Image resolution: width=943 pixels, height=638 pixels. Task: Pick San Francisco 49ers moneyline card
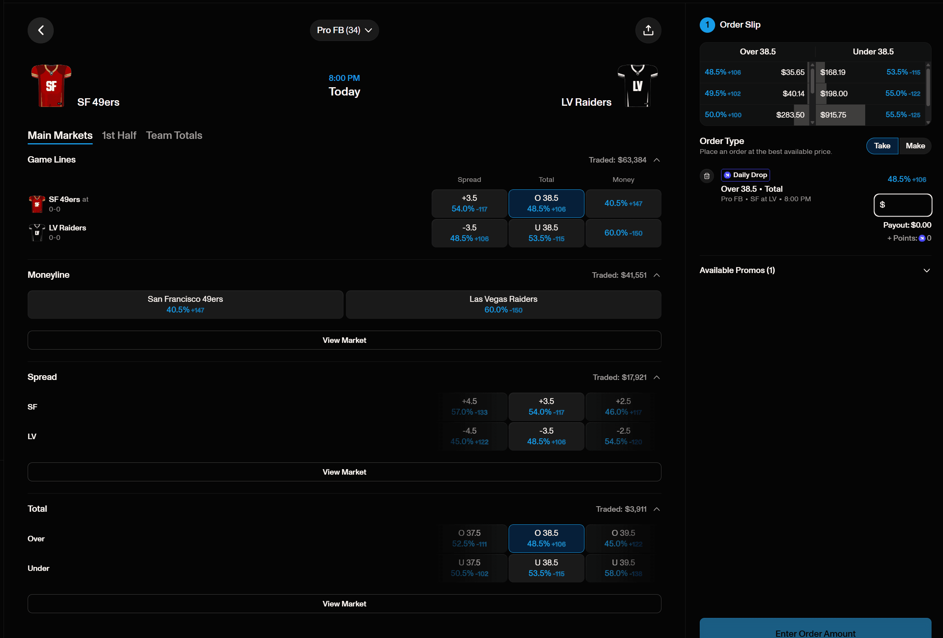[x=186, y=305]
